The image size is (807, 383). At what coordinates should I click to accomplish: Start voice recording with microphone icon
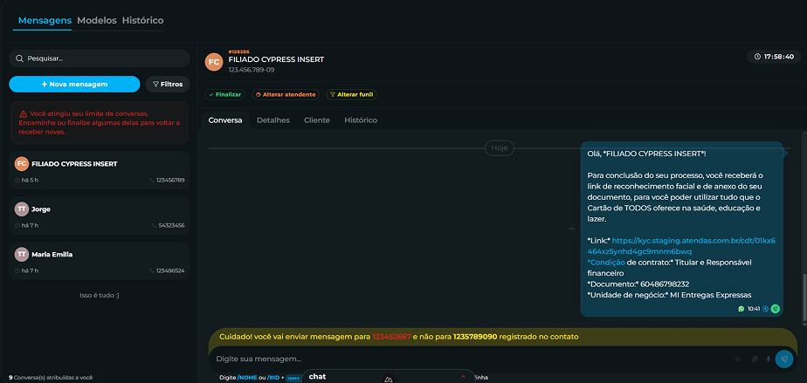click(769, 359)
